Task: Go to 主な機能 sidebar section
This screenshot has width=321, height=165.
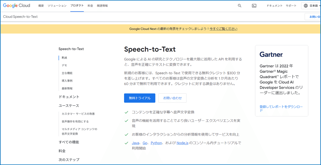Action: coord(67,73)
